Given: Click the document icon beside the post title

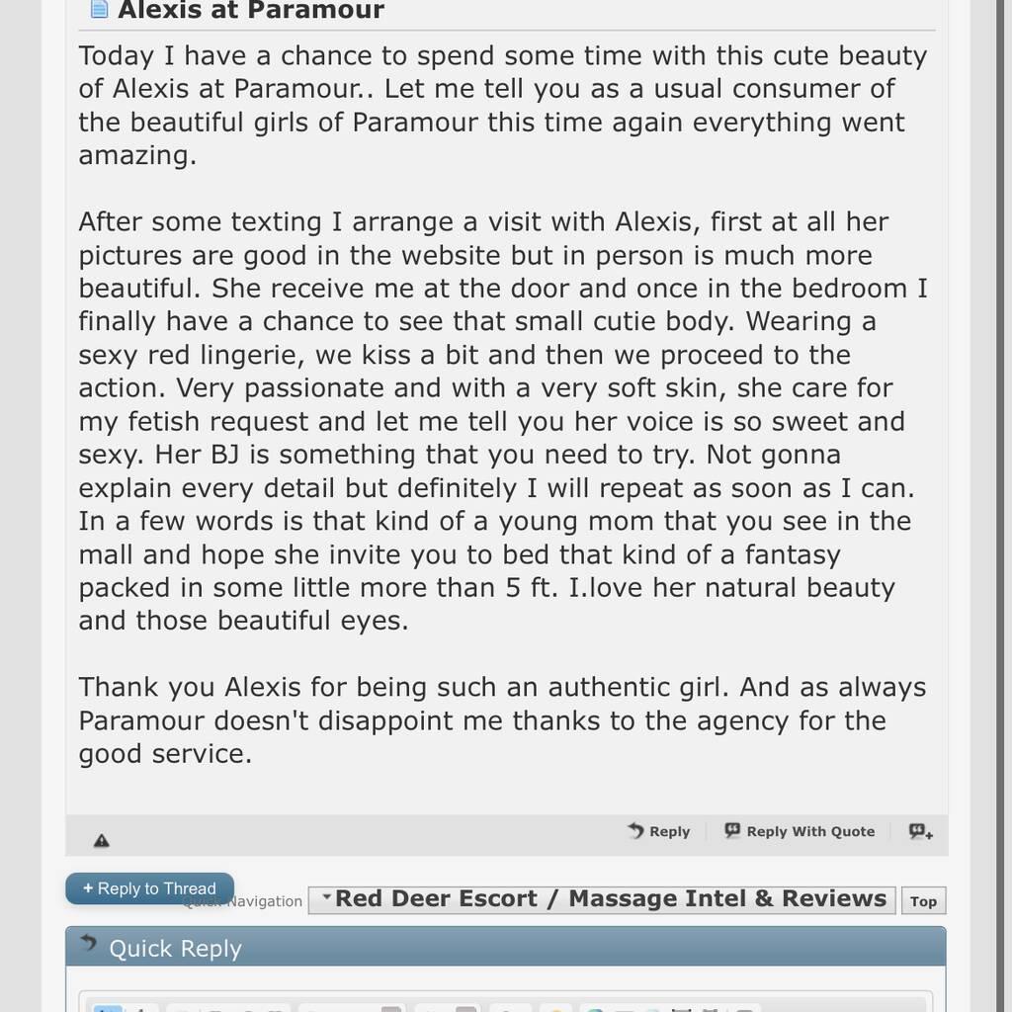Looking at the screenshot, I should click(x=99, y=9).
